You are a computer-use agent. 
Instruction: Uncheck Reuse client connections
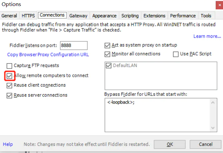[9, 86]
